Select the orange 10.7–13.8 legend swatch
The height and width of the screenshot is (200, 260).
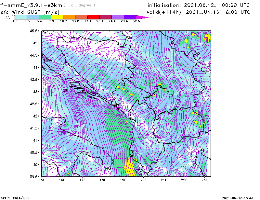(x=69, y=17)
